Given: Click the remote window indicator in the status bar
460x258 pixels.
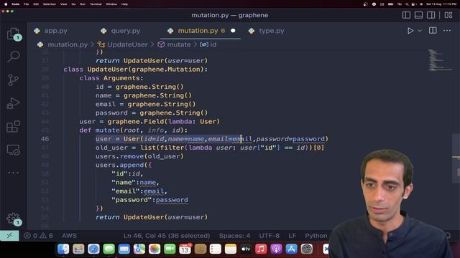Looking at the screenshot, I should [x=9, y=236].
